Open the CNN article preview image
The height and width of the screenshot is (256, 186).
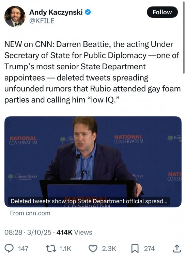tap(93, 162)
